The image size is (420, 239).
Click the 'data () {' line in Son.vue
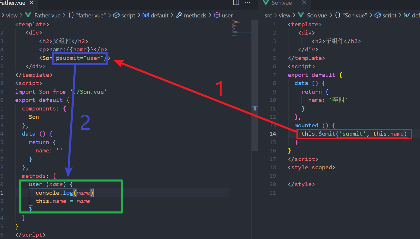click(x=310, y=83)
